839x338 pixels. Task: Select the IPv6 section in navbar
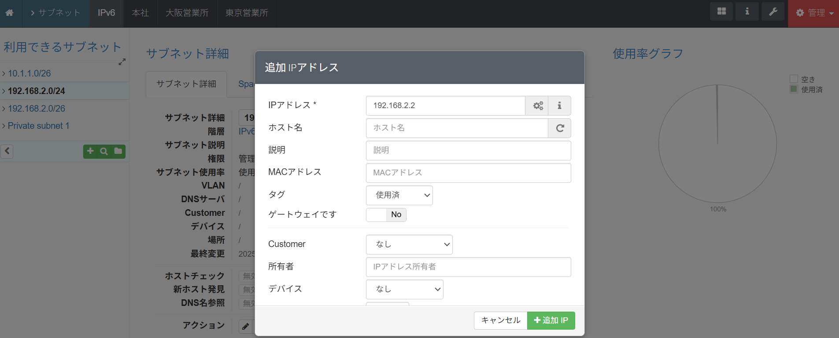pyautogui.click(x=107, y=13)
